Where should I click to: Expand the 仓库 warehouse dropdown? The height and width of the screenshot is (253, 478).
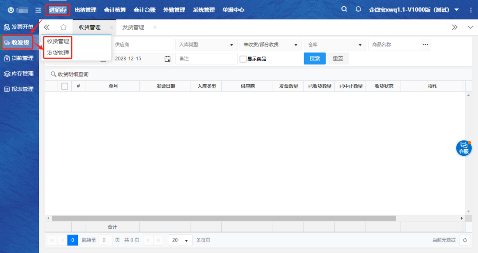(335, 45)
